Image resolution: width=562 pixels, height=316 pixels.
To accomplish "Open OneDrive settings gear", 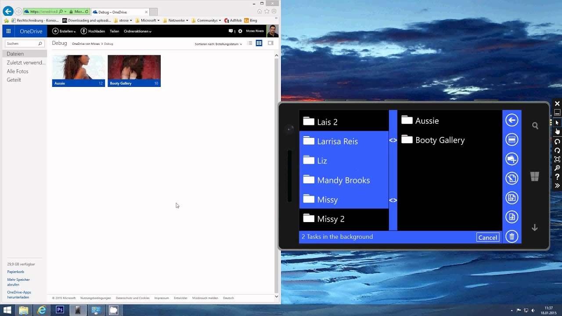I will tap(240, 31).
